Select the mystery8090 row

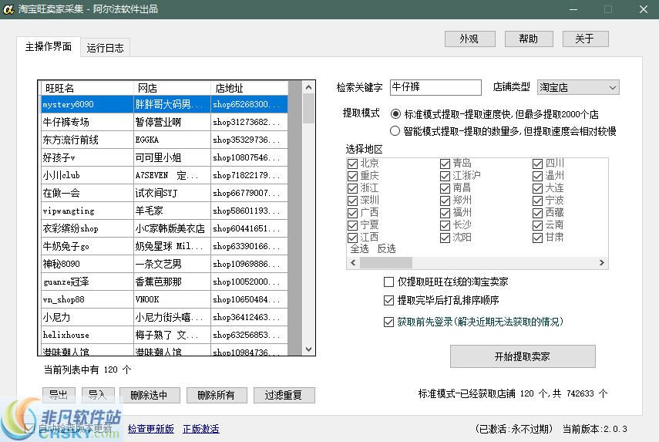coord(164,104)
